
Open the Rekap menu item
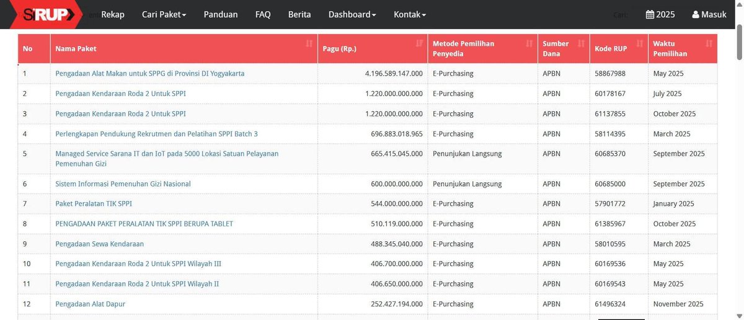pyautogui.click(x=113, y=14)
